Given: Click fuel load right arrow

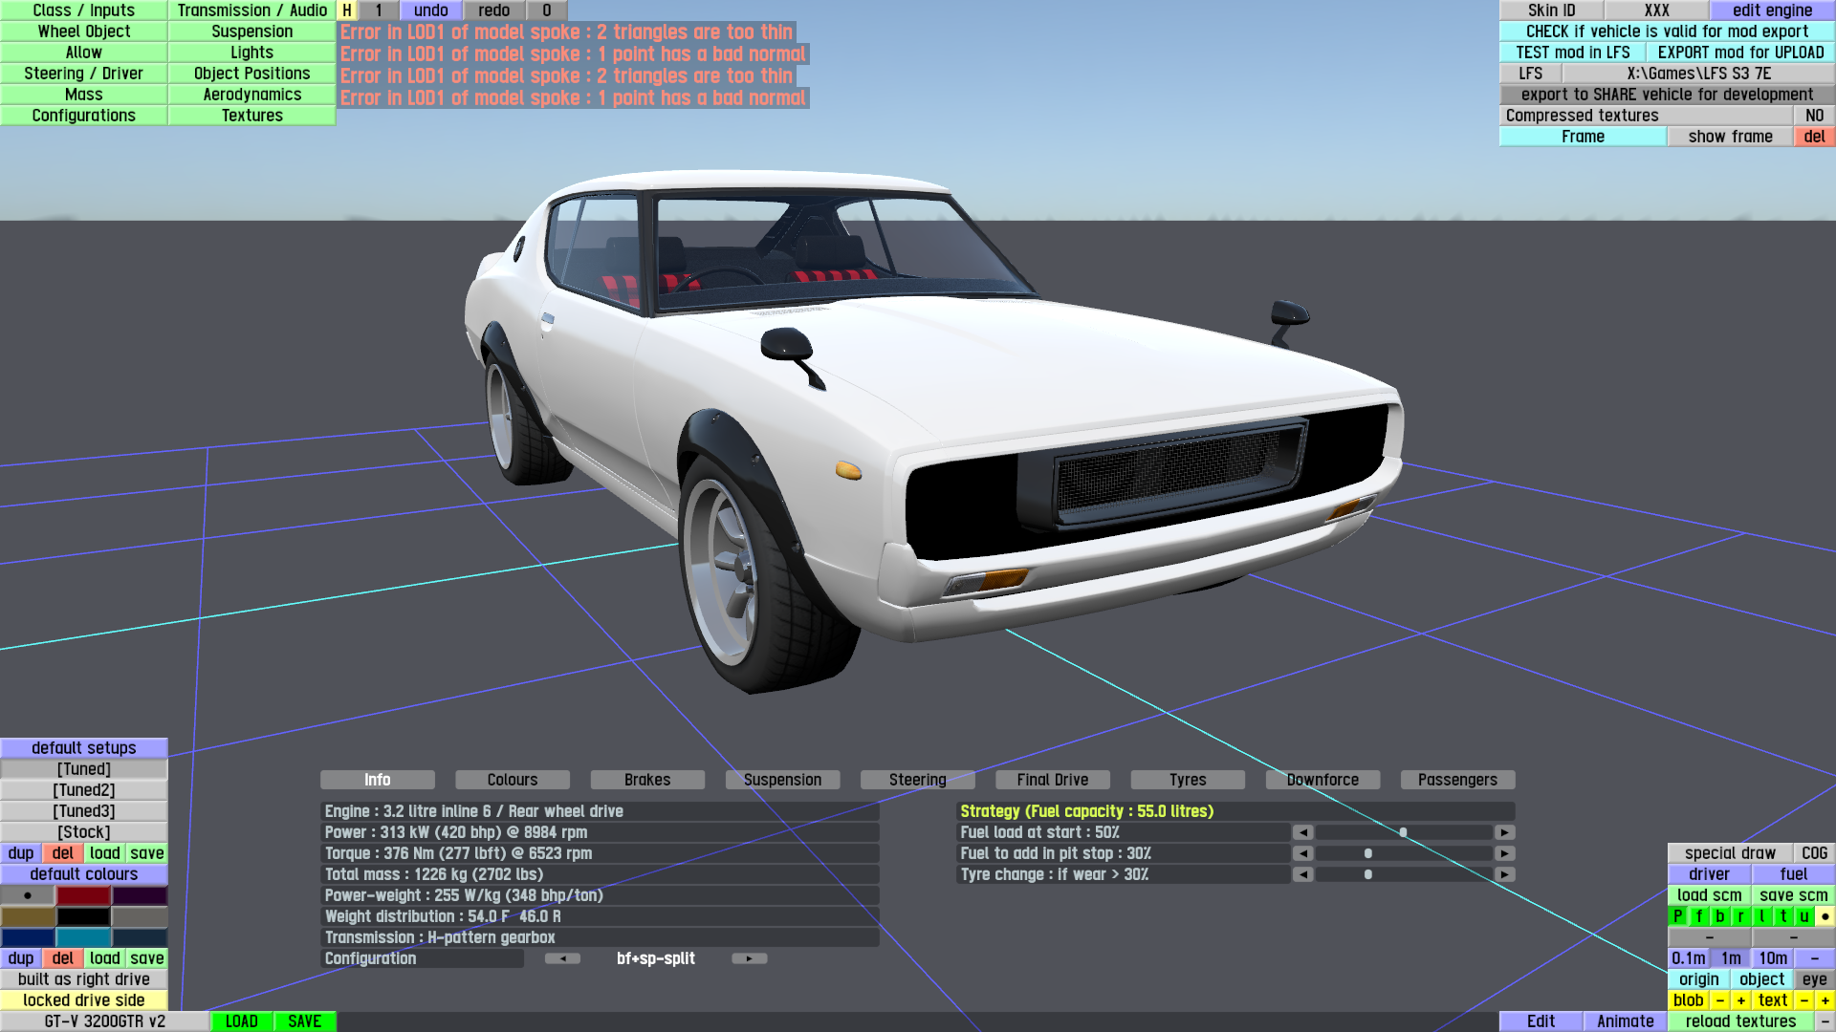Looking at the screenshot, I should (x=1504, y=832).
